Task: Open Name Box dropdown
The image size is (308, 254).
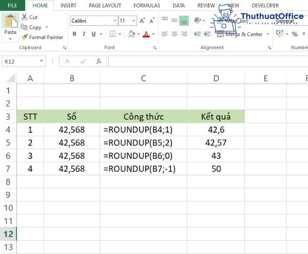Action: point(42,61)
